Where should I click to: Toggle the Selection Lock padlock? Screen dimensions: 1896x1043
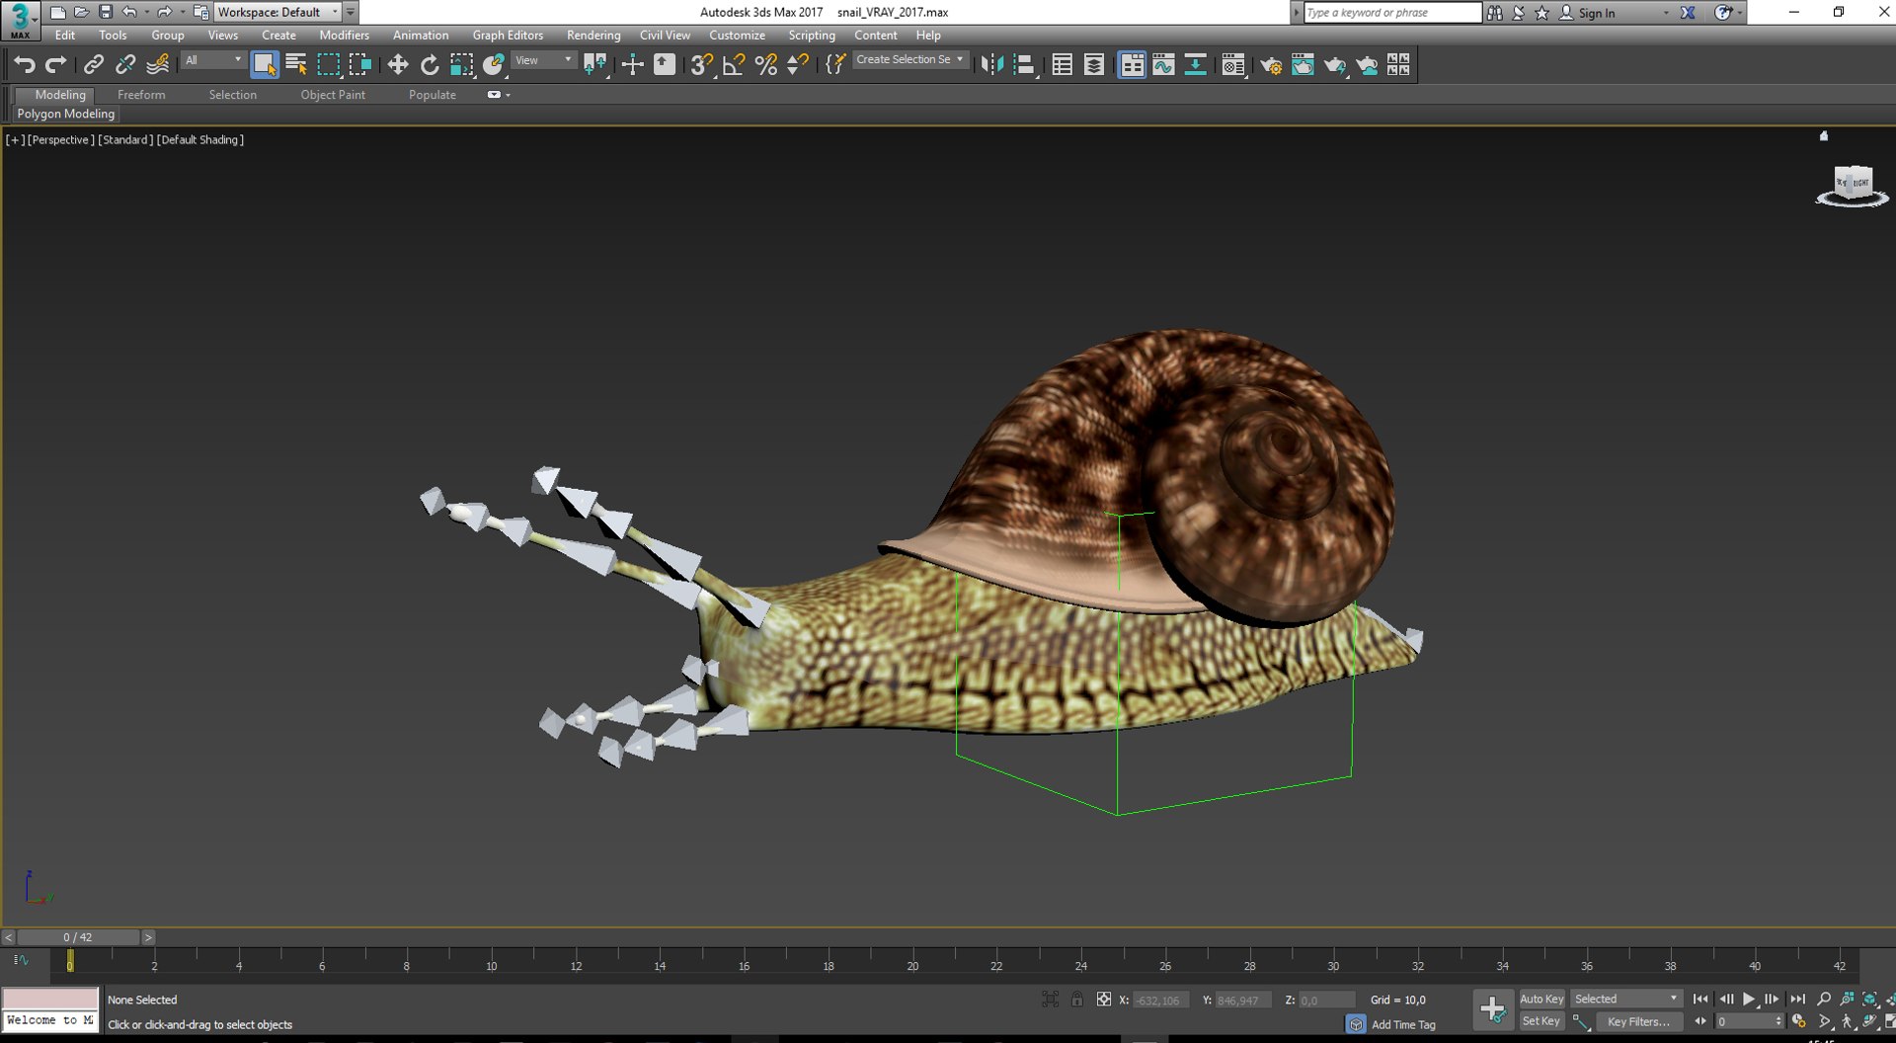pyautogui.click(x=1077, y=1000)
